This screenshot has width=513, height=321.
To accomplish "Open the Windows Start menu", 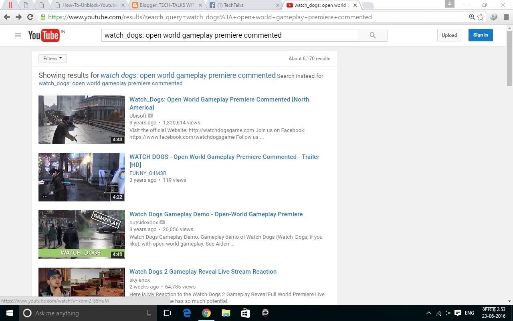I will coord(10,313).
